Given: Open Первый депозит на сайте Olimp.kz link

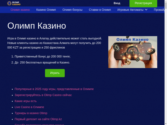Looking at the screenshot, I should (38, 119).
